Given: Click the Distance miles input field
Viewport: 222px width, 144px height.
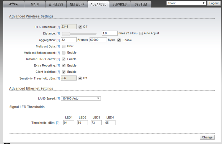Looking at the screenshot, I should 110,33.
